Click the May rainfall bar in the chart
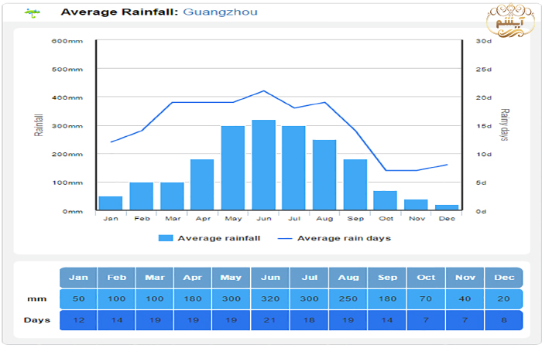Image resolution: width=542 pixels, height=348 pixels. (233, 168)
